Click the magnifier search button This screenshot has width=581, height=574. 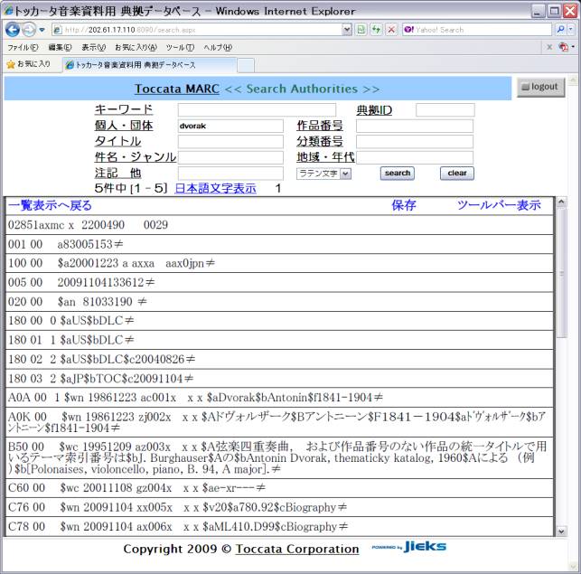(560, 30)
